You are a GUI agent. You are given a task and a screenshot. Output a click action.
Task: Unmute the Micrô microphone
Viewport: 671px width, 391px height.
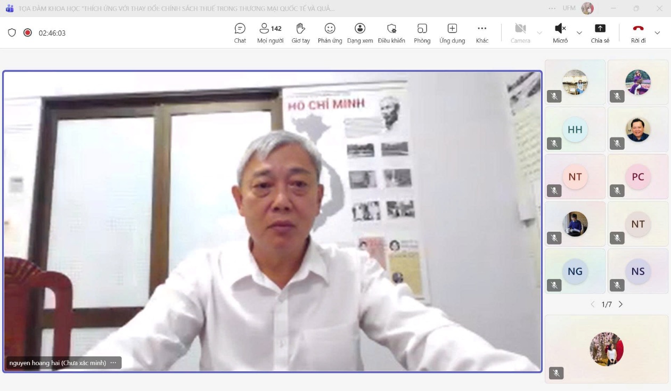point(560,33)
